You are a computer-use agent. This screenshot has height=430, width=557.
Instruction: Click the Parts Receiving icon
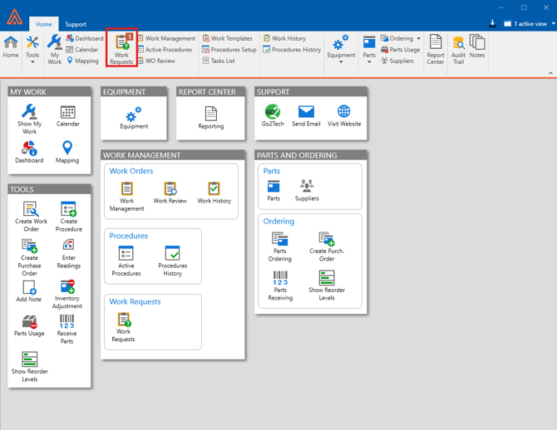tap(280, 285)
